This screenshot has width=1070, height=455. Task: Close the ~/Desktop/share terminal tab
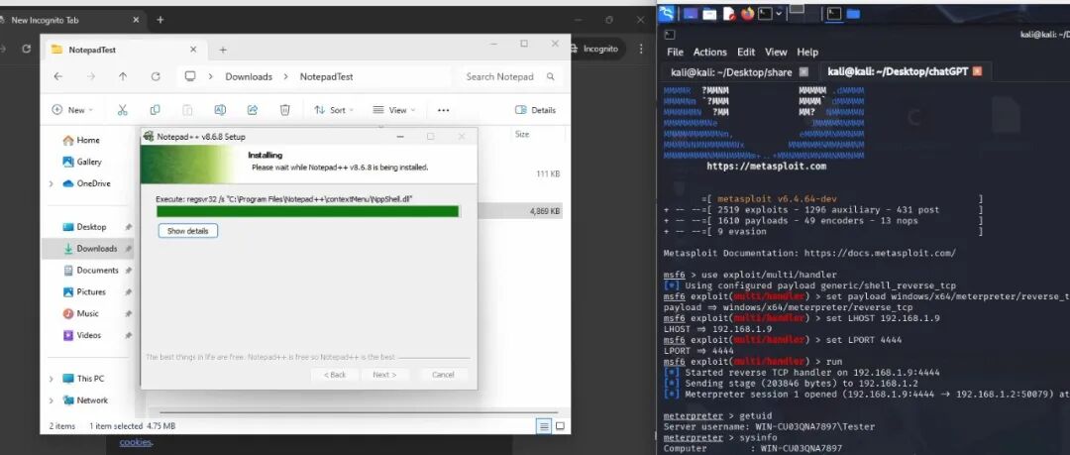(x=803, y=71)
